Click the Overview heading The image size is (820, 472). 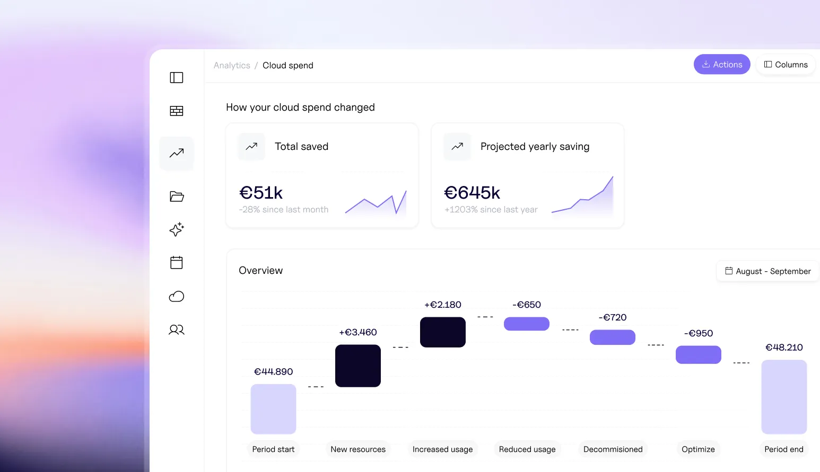point(261,271)
